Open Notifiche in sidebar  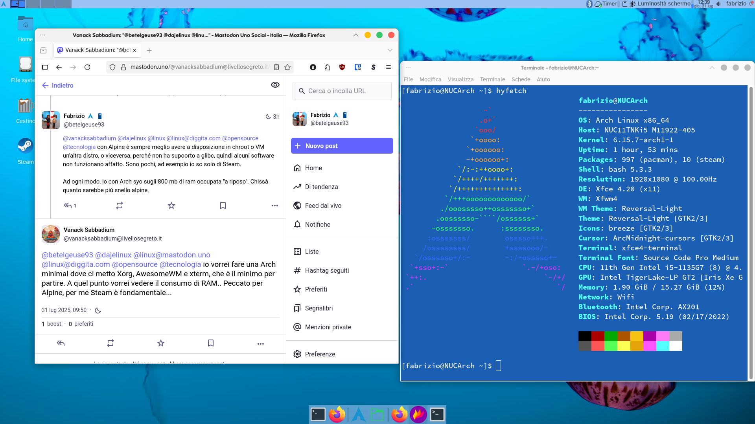tap(312, 224)
